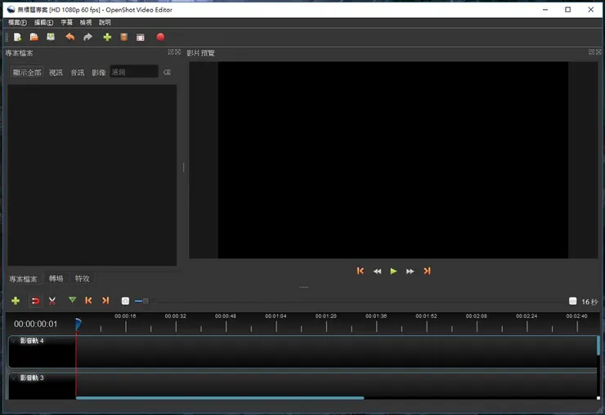Click the black video preview area
The width and height of the screenshot is (605, 415).
click(392, 160)
